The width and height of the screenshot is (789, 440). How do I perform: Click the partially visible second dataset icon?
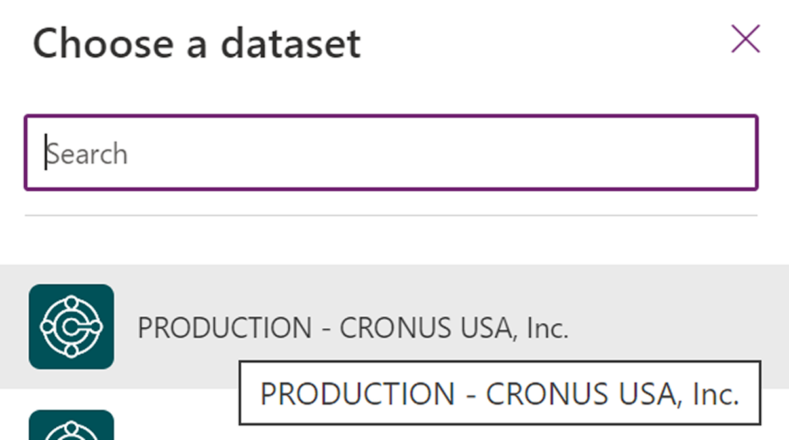(71, 426)
